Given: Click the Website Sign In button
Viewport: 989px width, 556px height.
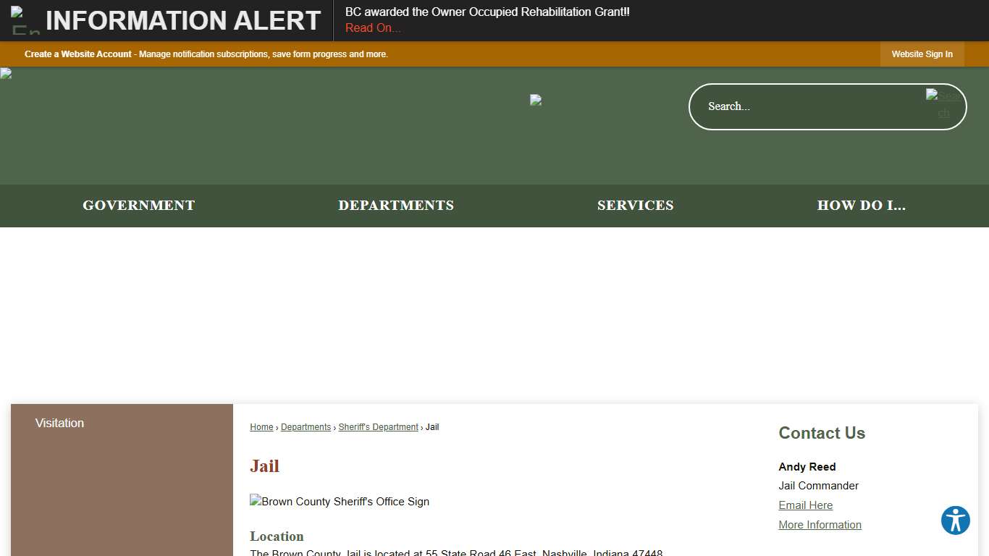Looking at the screenshot, I should [922, 54].
